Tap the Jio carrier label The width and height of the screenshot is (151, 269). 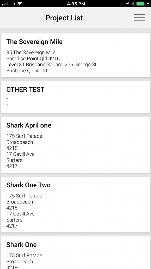pos(12,4)
